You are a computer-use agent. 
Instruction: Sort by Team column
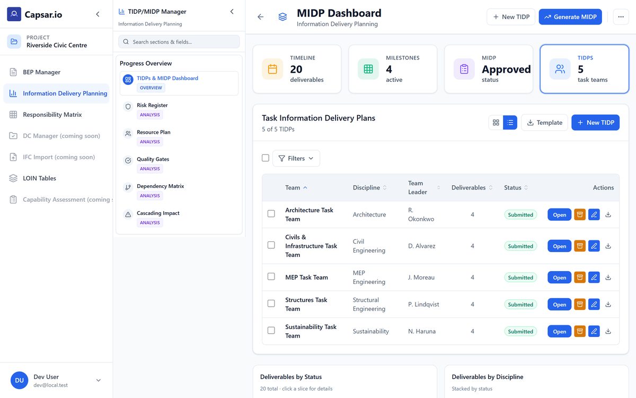click(296, 187)
